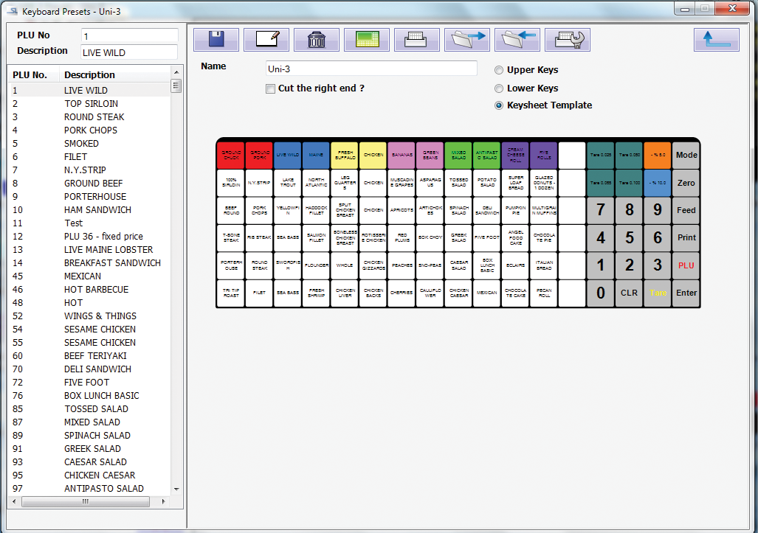Screen dimensions: 758x533
Task: Click into the Name text field
Action: click(x=371, y=69)
